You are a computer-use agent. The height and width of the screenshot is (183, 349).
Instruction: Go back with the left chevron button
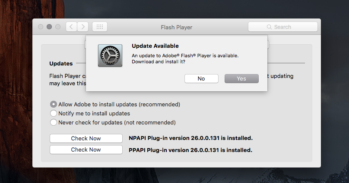71,27
